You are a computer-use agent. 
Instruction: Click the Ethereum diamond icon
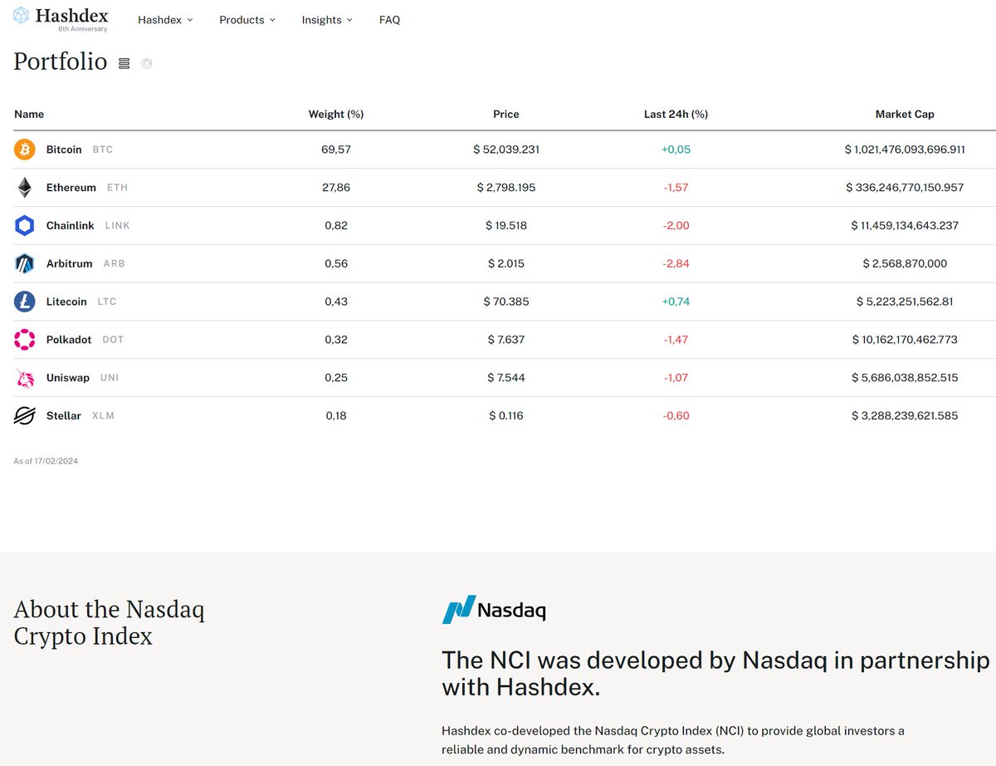24,187
